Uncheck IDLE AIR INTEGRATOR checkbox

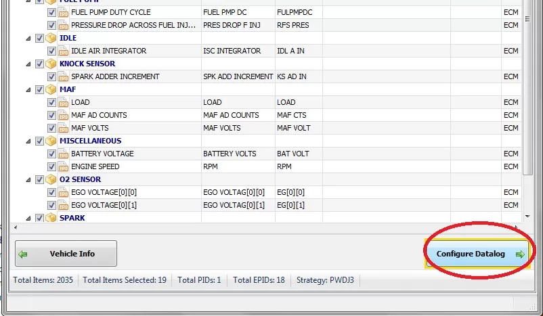click(x=51, y=51)
